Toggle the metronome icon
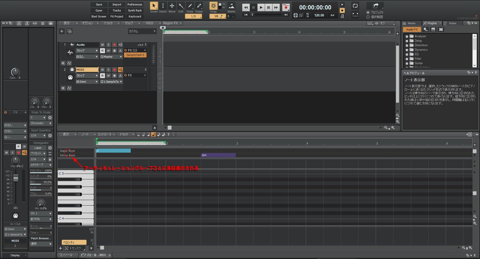The image size is (480, 259). (342, 16)
